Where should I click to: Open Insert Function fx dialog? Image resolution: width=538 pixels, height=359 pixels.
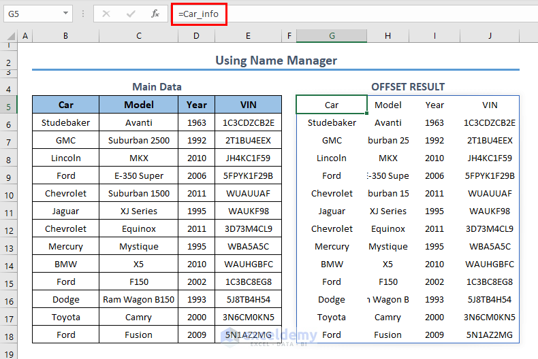point(155,14)
